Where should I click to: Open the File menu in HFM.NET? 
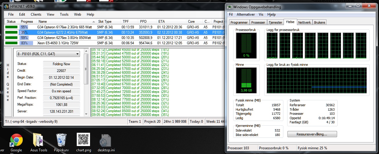coord(11,14)
